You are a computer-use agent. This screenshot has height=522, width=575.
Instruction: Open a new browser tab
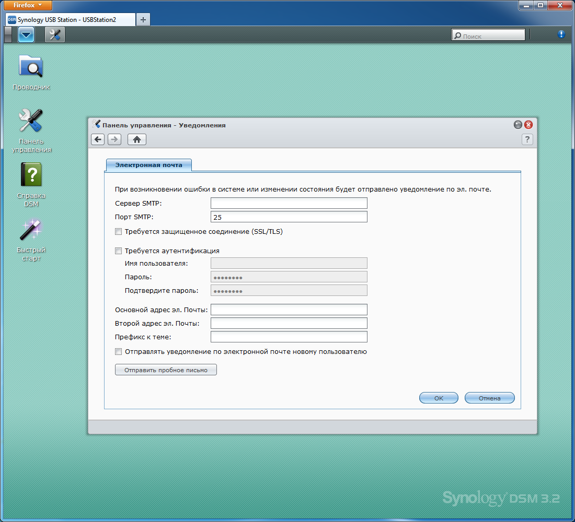pyautogui.click(x=143, y=20)
